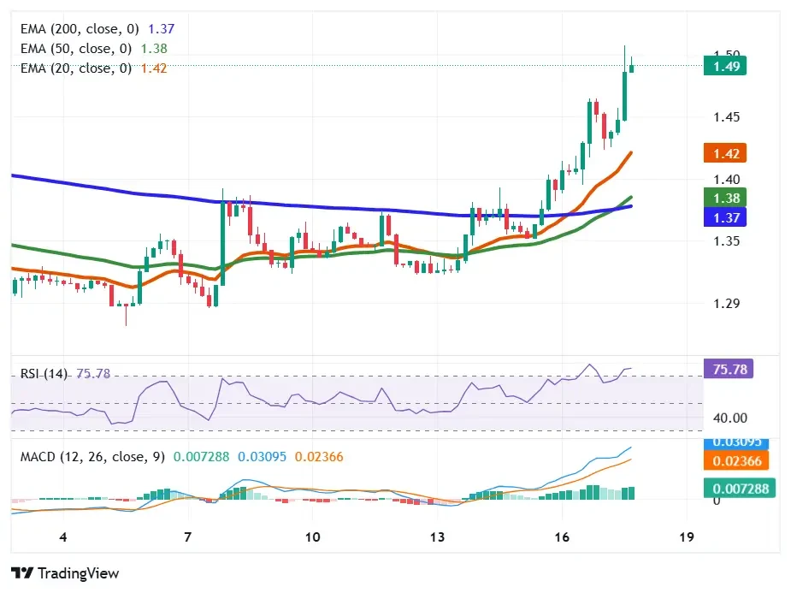The height and width of the screenshot is (593, 791).
Task: Click the RSI (14) indicator label
Action: pyautogui.click(x=44, y=373)
